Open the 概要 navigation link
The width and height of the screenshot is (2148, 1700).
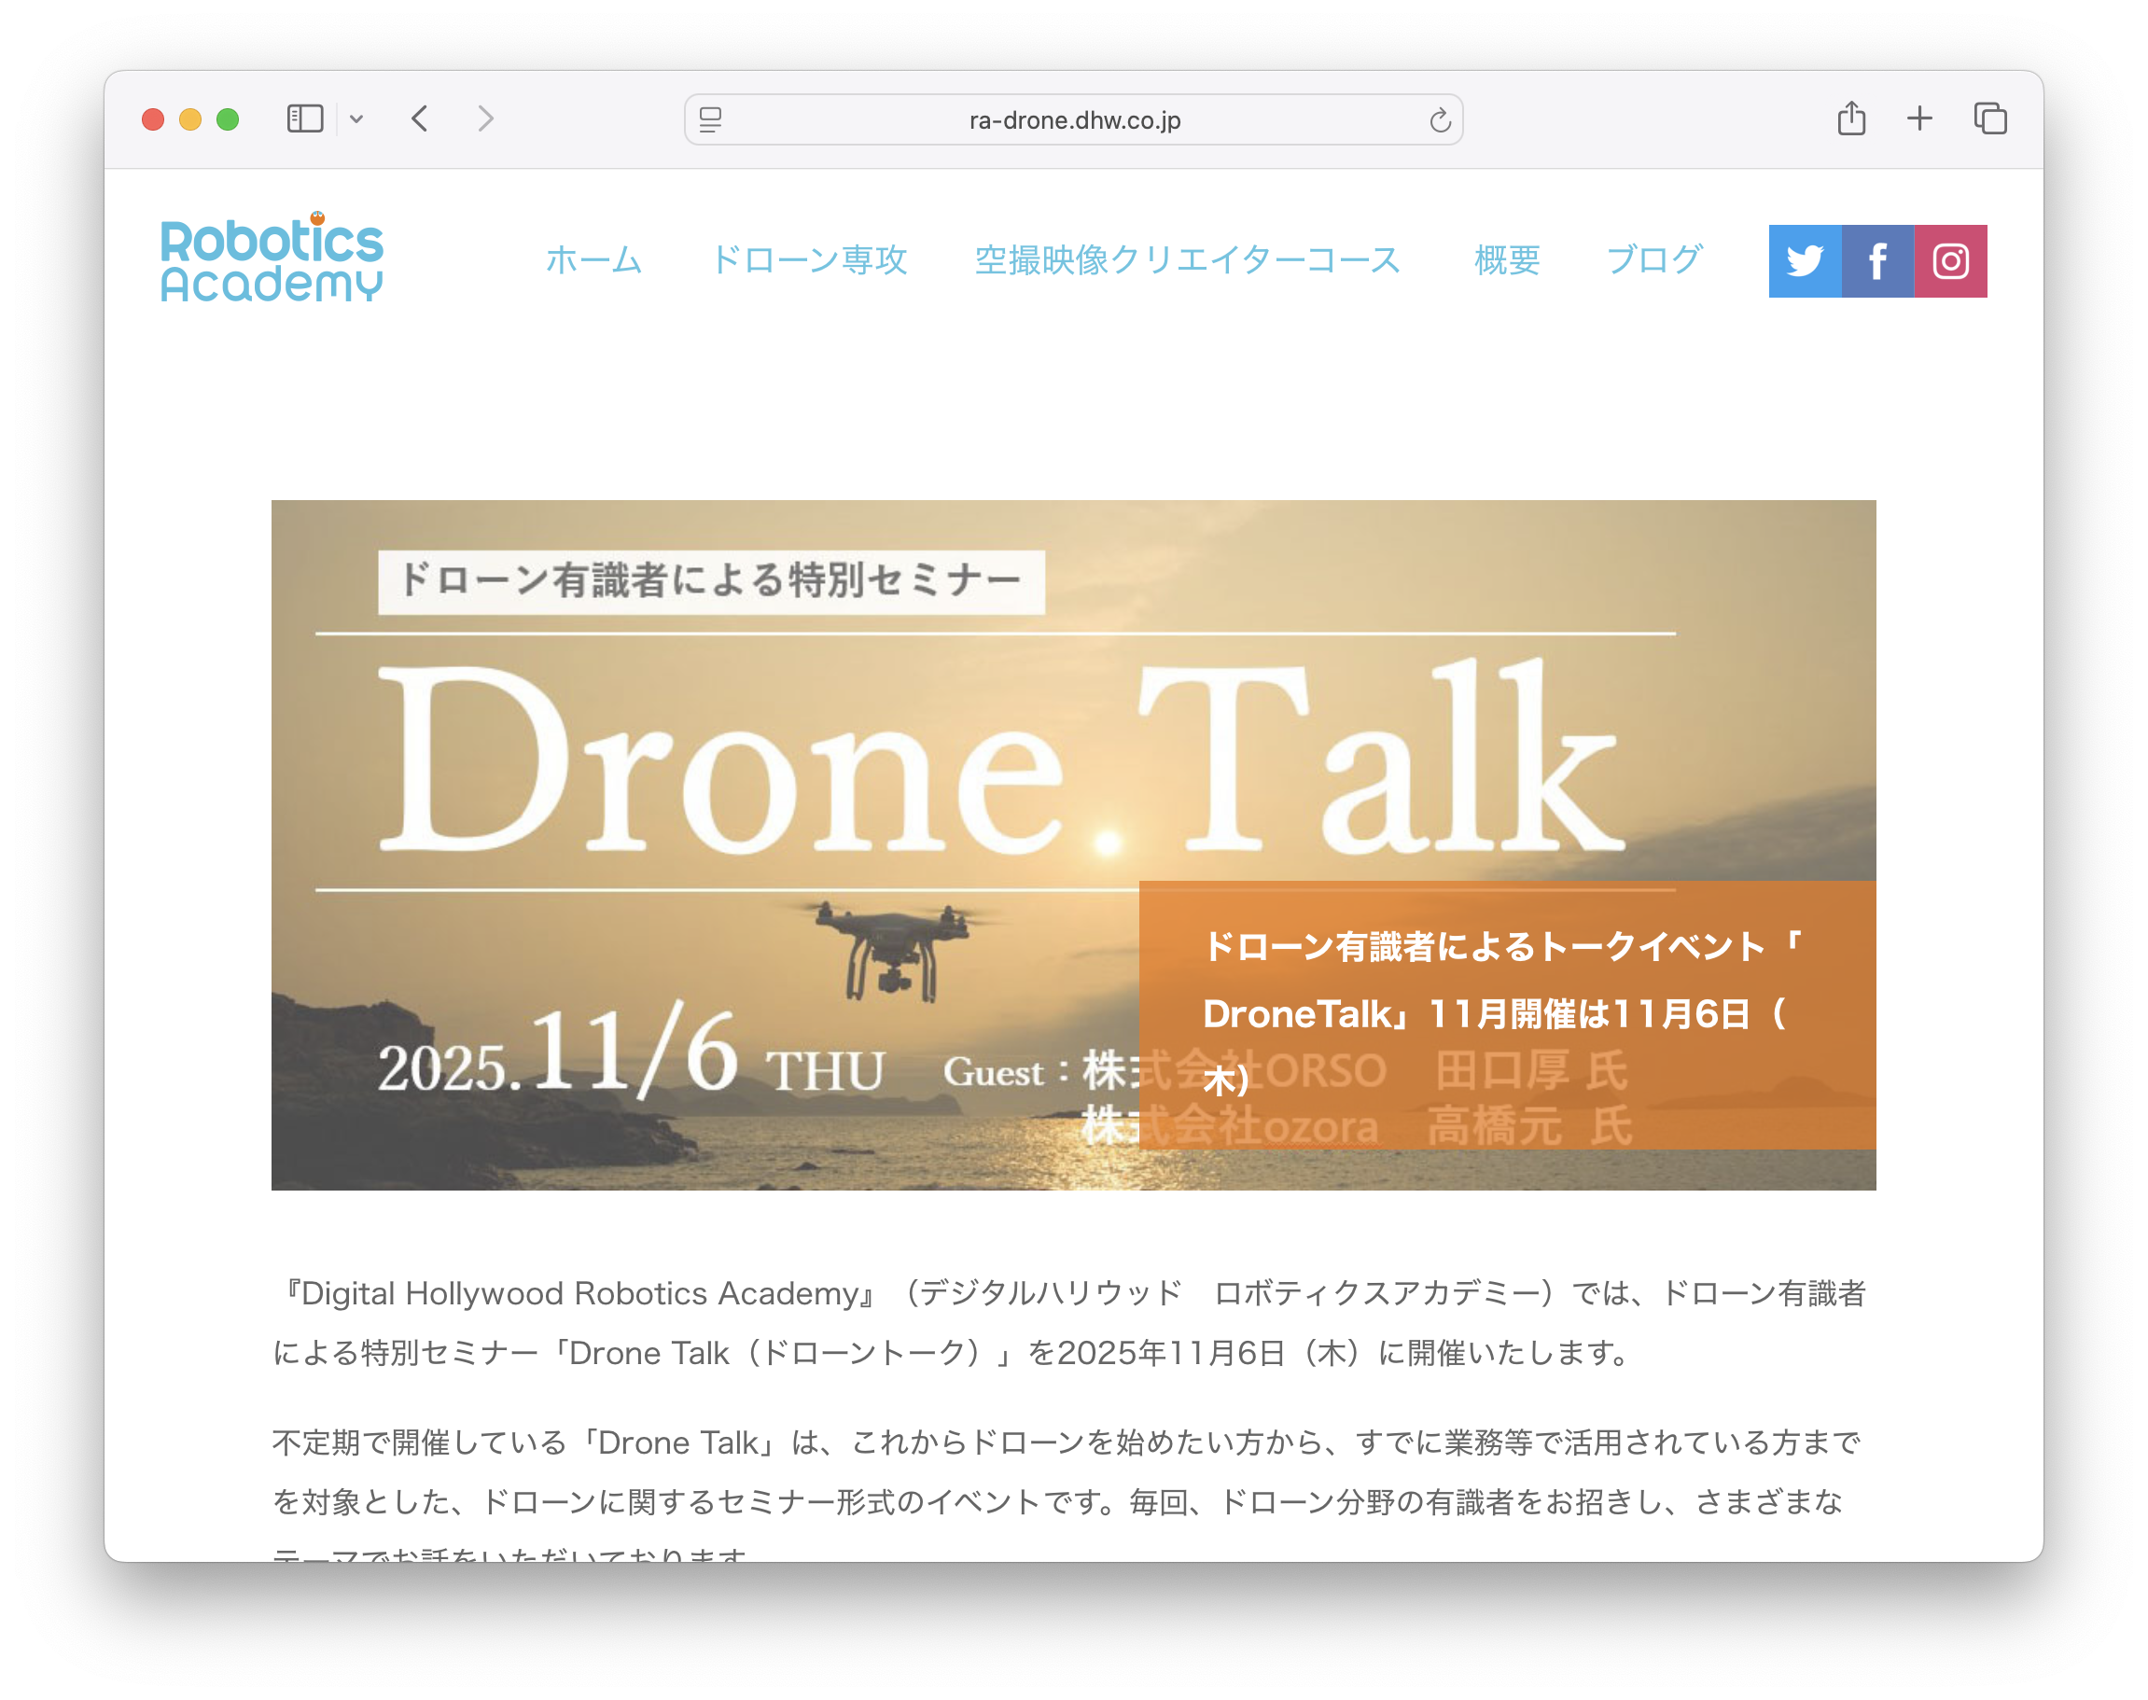click(1506, 259)
